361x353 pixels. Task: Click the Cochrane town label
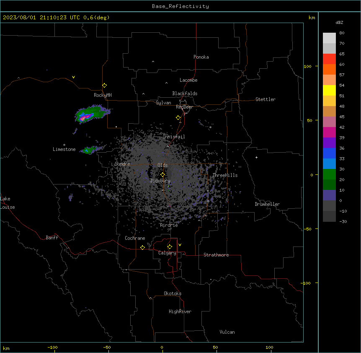point(135,238)
